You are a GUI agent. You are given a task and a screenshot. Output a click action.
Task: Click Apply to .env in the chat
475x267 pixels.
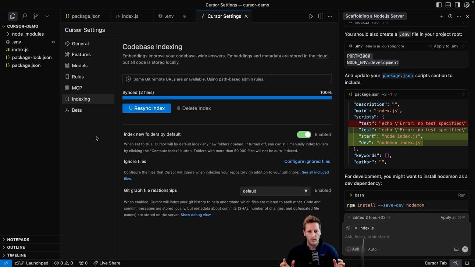click(x=444, y=46)
